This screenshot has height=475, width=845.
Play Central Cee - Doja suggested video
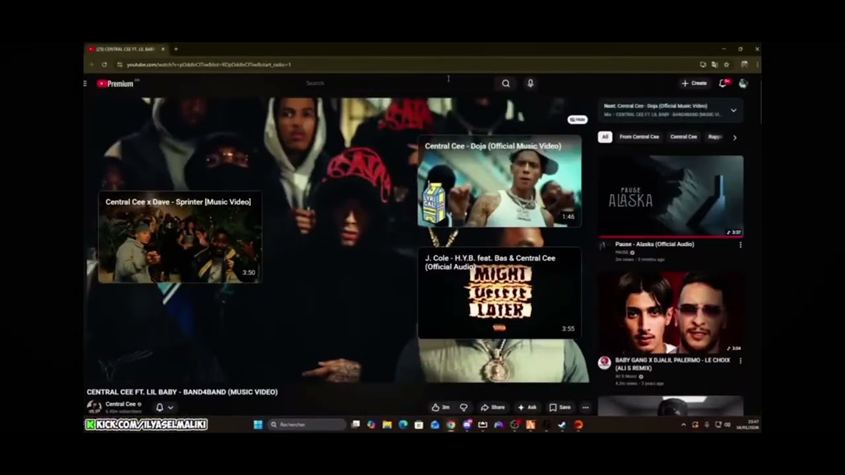[x=499, y=181]
